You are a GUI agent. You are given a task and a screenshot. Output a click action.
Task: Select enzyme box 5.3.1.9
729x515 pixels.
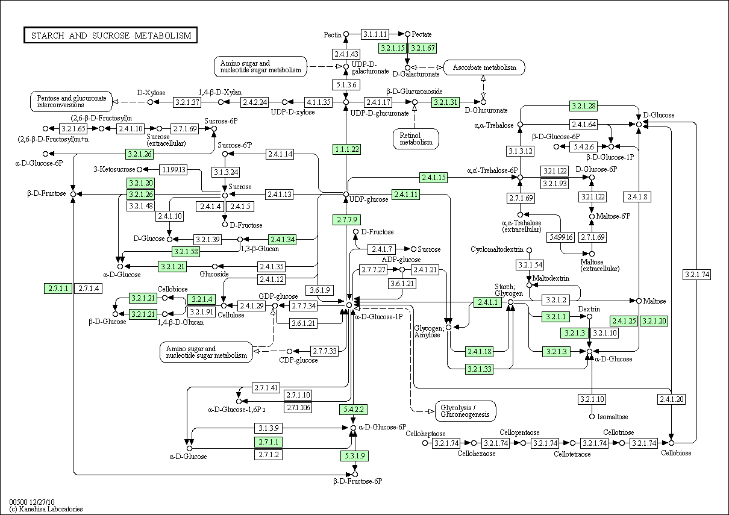(354, 455)
